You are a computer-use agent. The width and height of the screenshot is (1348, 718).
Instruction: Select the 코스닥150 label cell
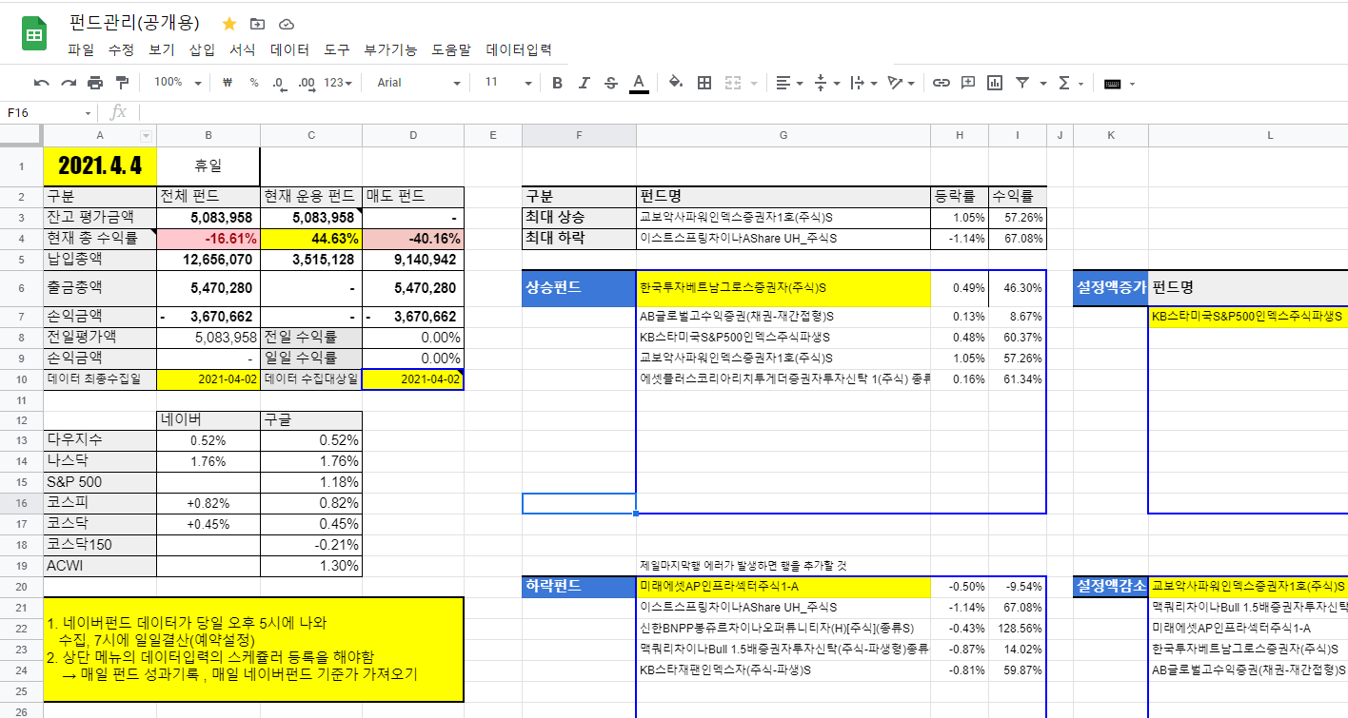(x=100, y=545)
